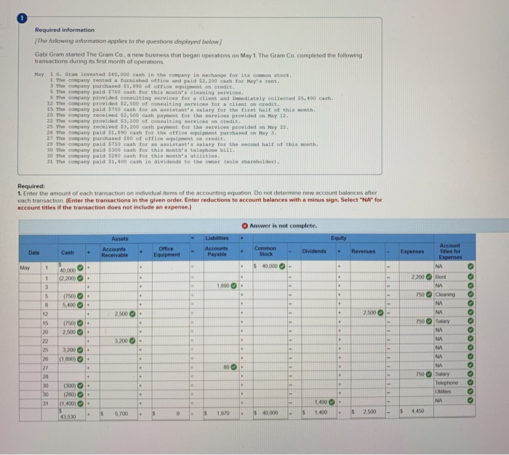Click the May 20 Accounts Receivable cell
The height and width of the screenshot is (455, 509).
pos(119,332)
